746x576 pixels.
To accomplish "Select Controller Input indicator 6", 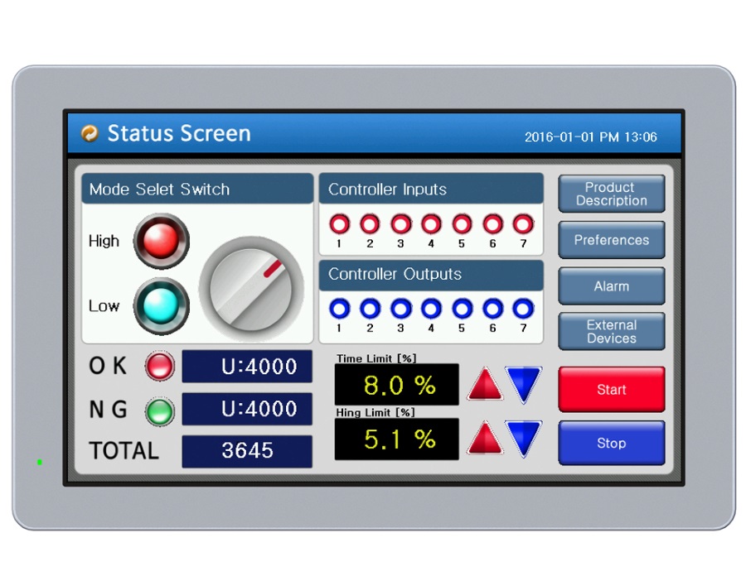I will pos(492,223).
